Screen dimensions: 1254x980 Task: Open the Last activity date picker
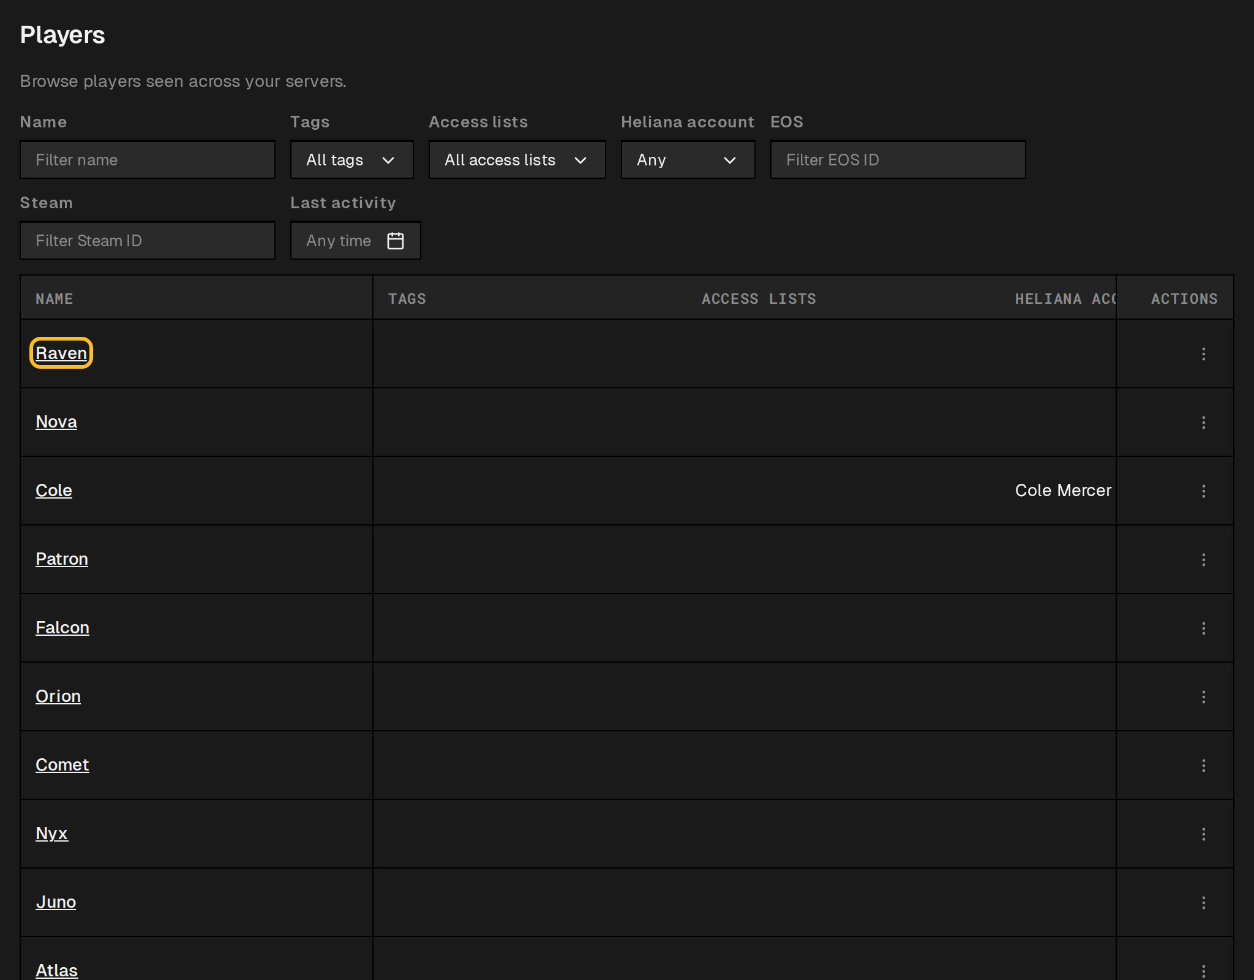pos(356,241)
